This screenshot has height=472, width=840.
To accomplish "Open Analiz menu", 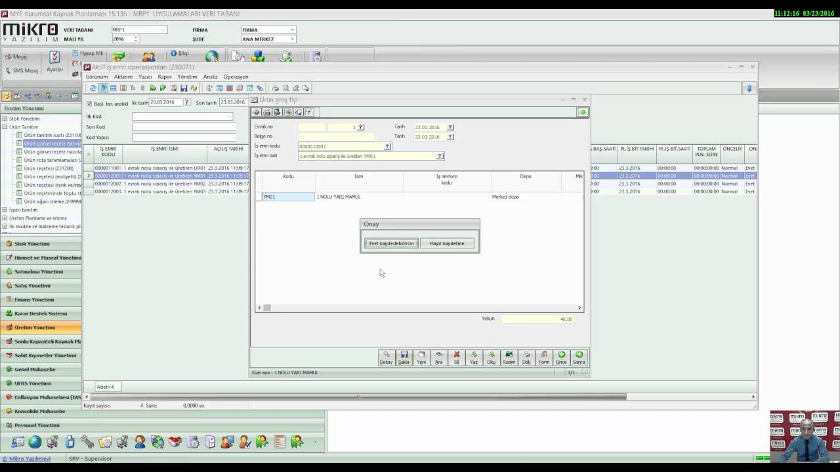I will (210, 77).
